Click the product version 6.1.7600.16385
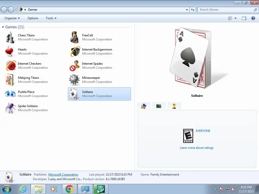 pyautogui.click(x=115, y=179)
